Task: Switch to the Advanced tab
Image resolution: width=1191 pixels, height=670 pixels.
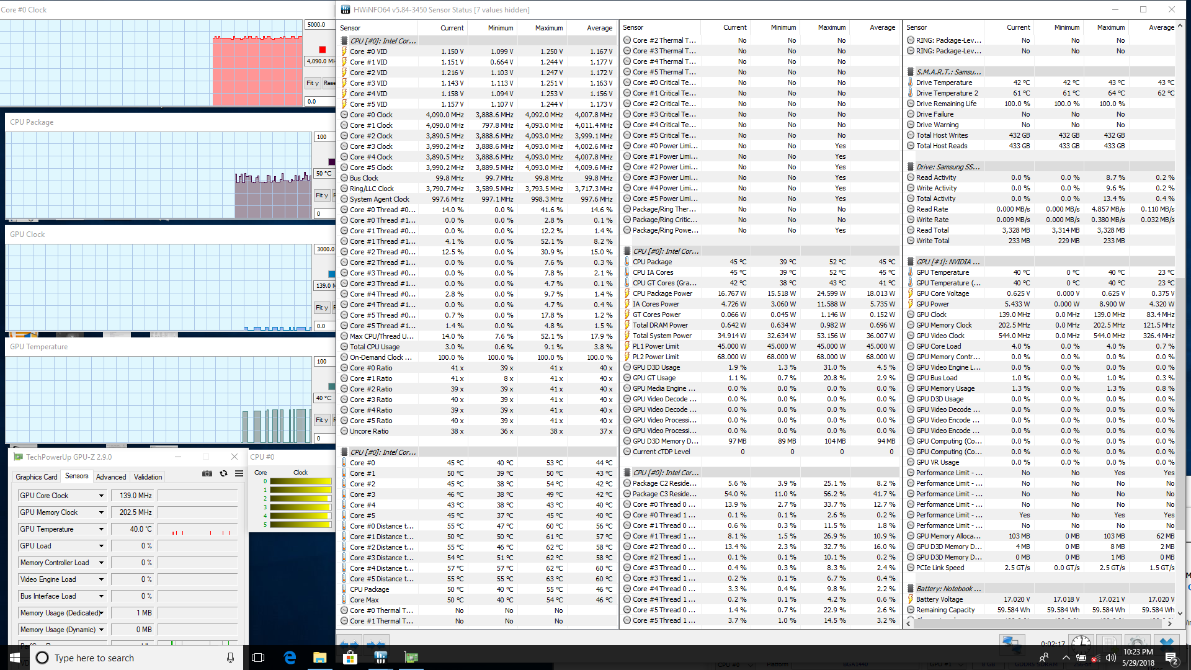Action: click(111, 477)
